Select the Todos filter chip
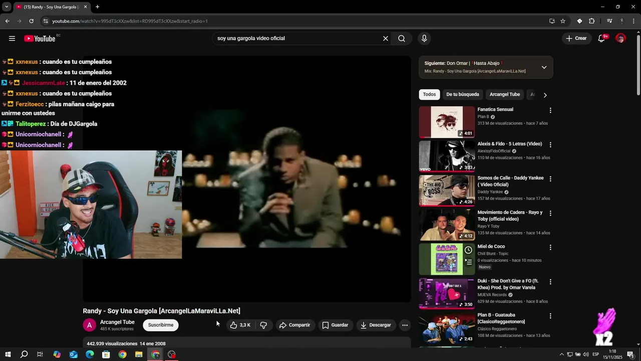Image resolution: width=641 pixels, height=361 pixels. point(429,94)
